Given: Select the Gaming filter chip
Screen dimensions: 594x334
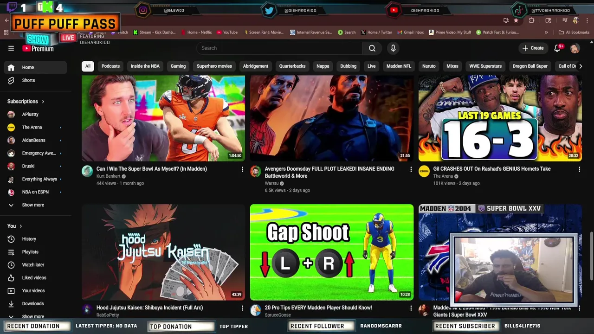Looking at the screenshot, I should point(178,66).
